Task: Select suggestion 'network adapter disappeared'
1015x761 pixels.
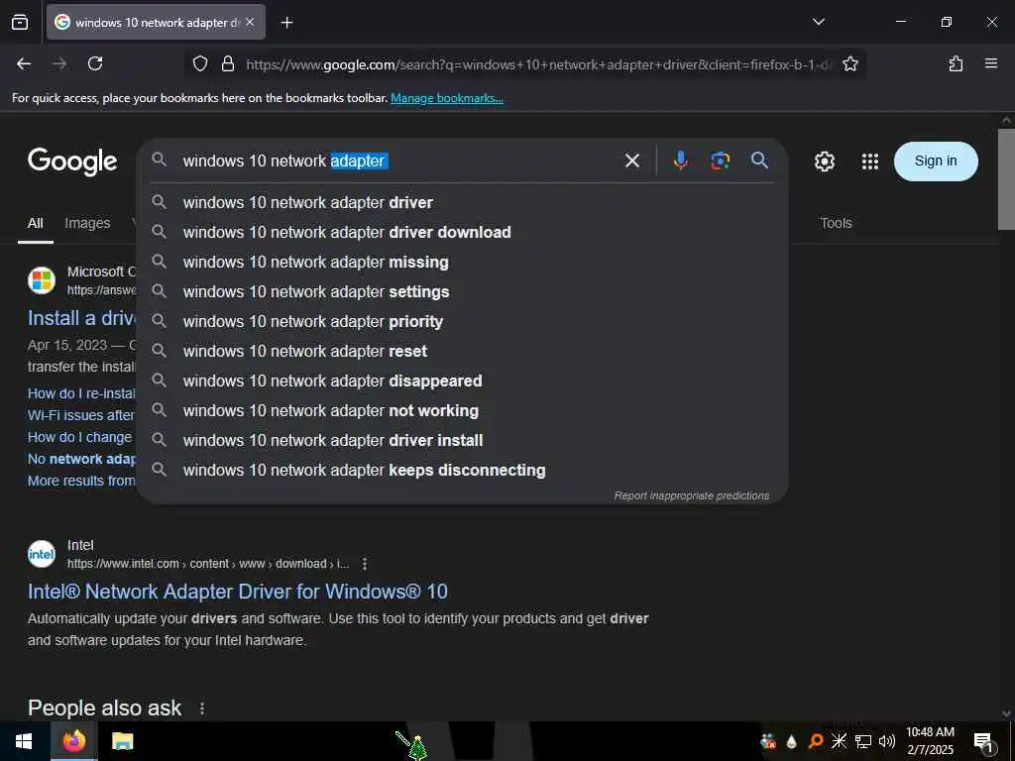Action: click(462, 381)
